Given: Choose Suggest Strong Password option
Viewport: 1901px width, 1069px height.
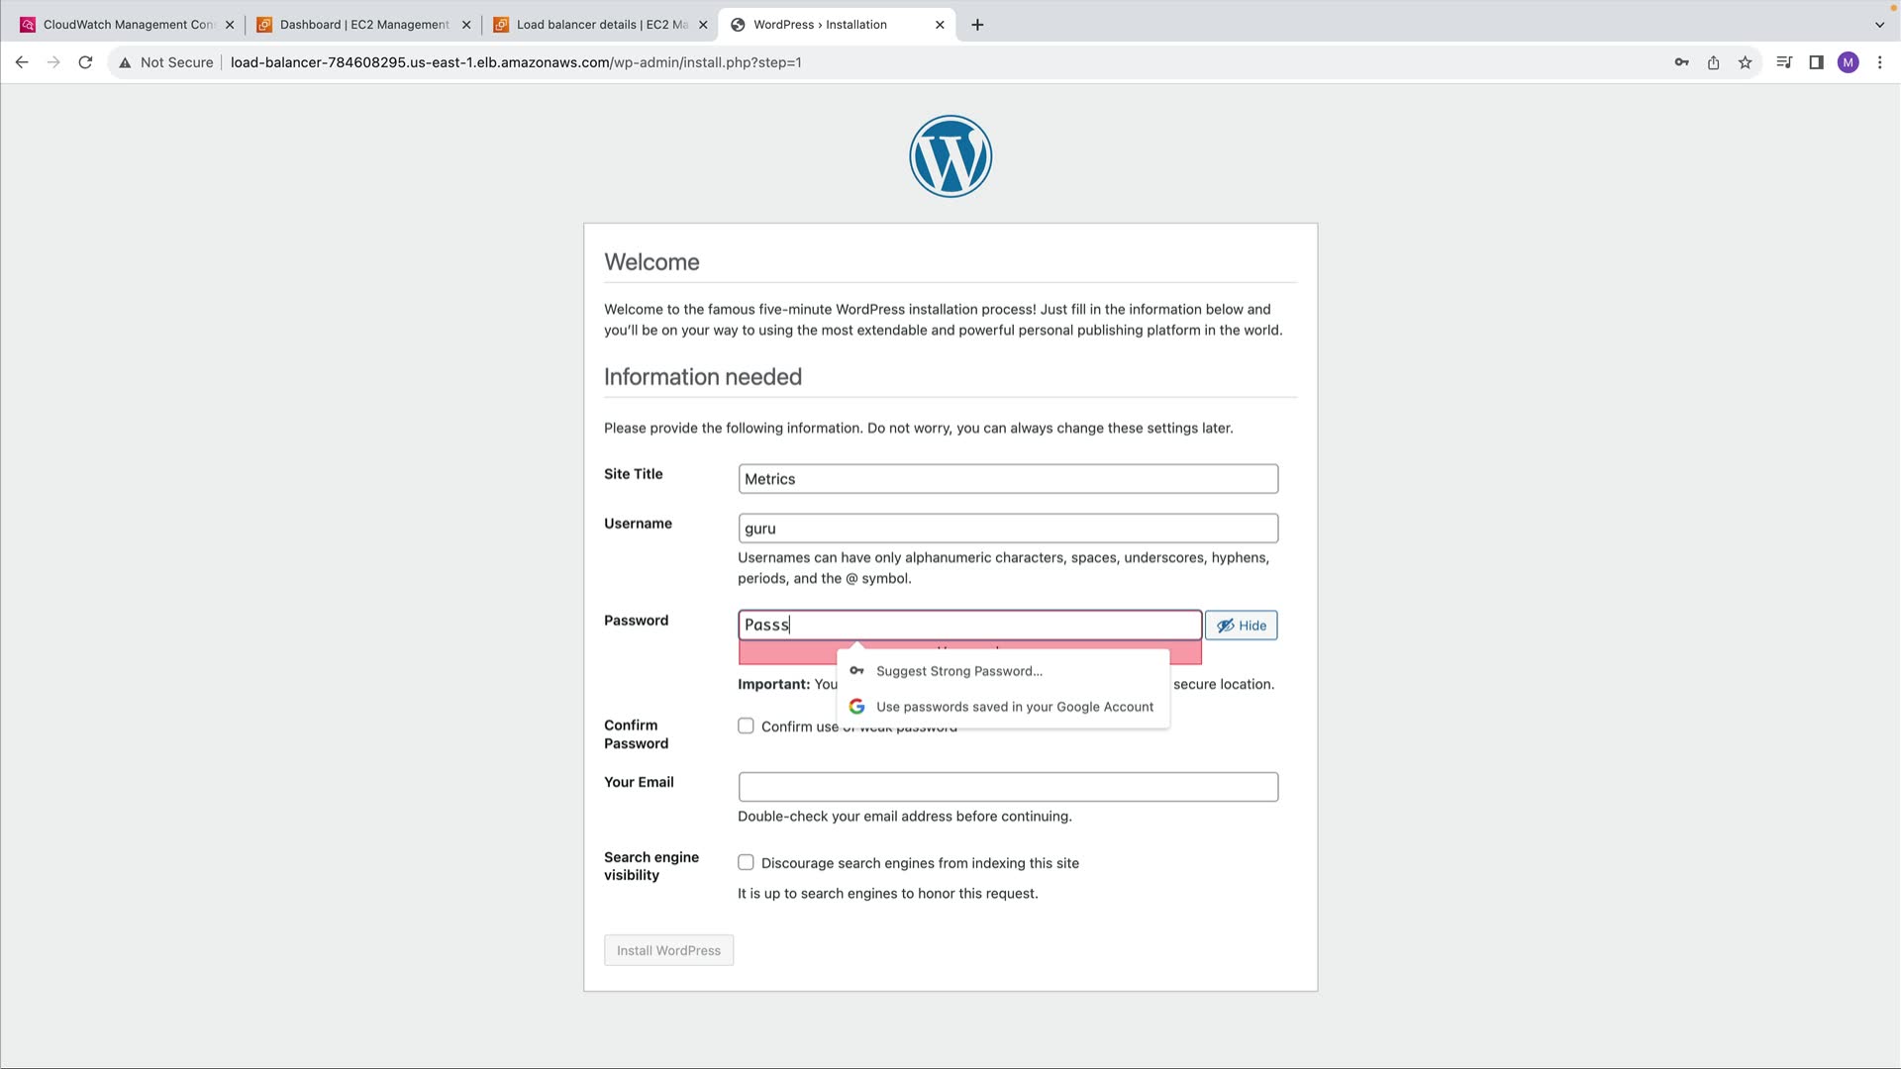Looking at the screenshot, I should pos(958,671).
